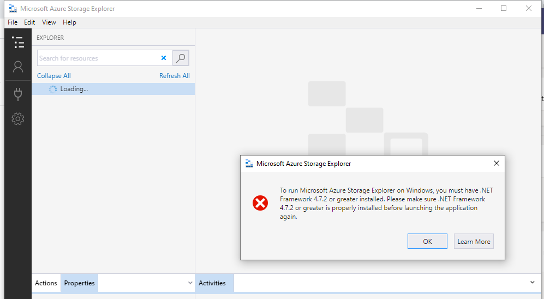Screen dimensions: 544x299
Task: Switch to the Properties tab
Action: tap(80, 283)
